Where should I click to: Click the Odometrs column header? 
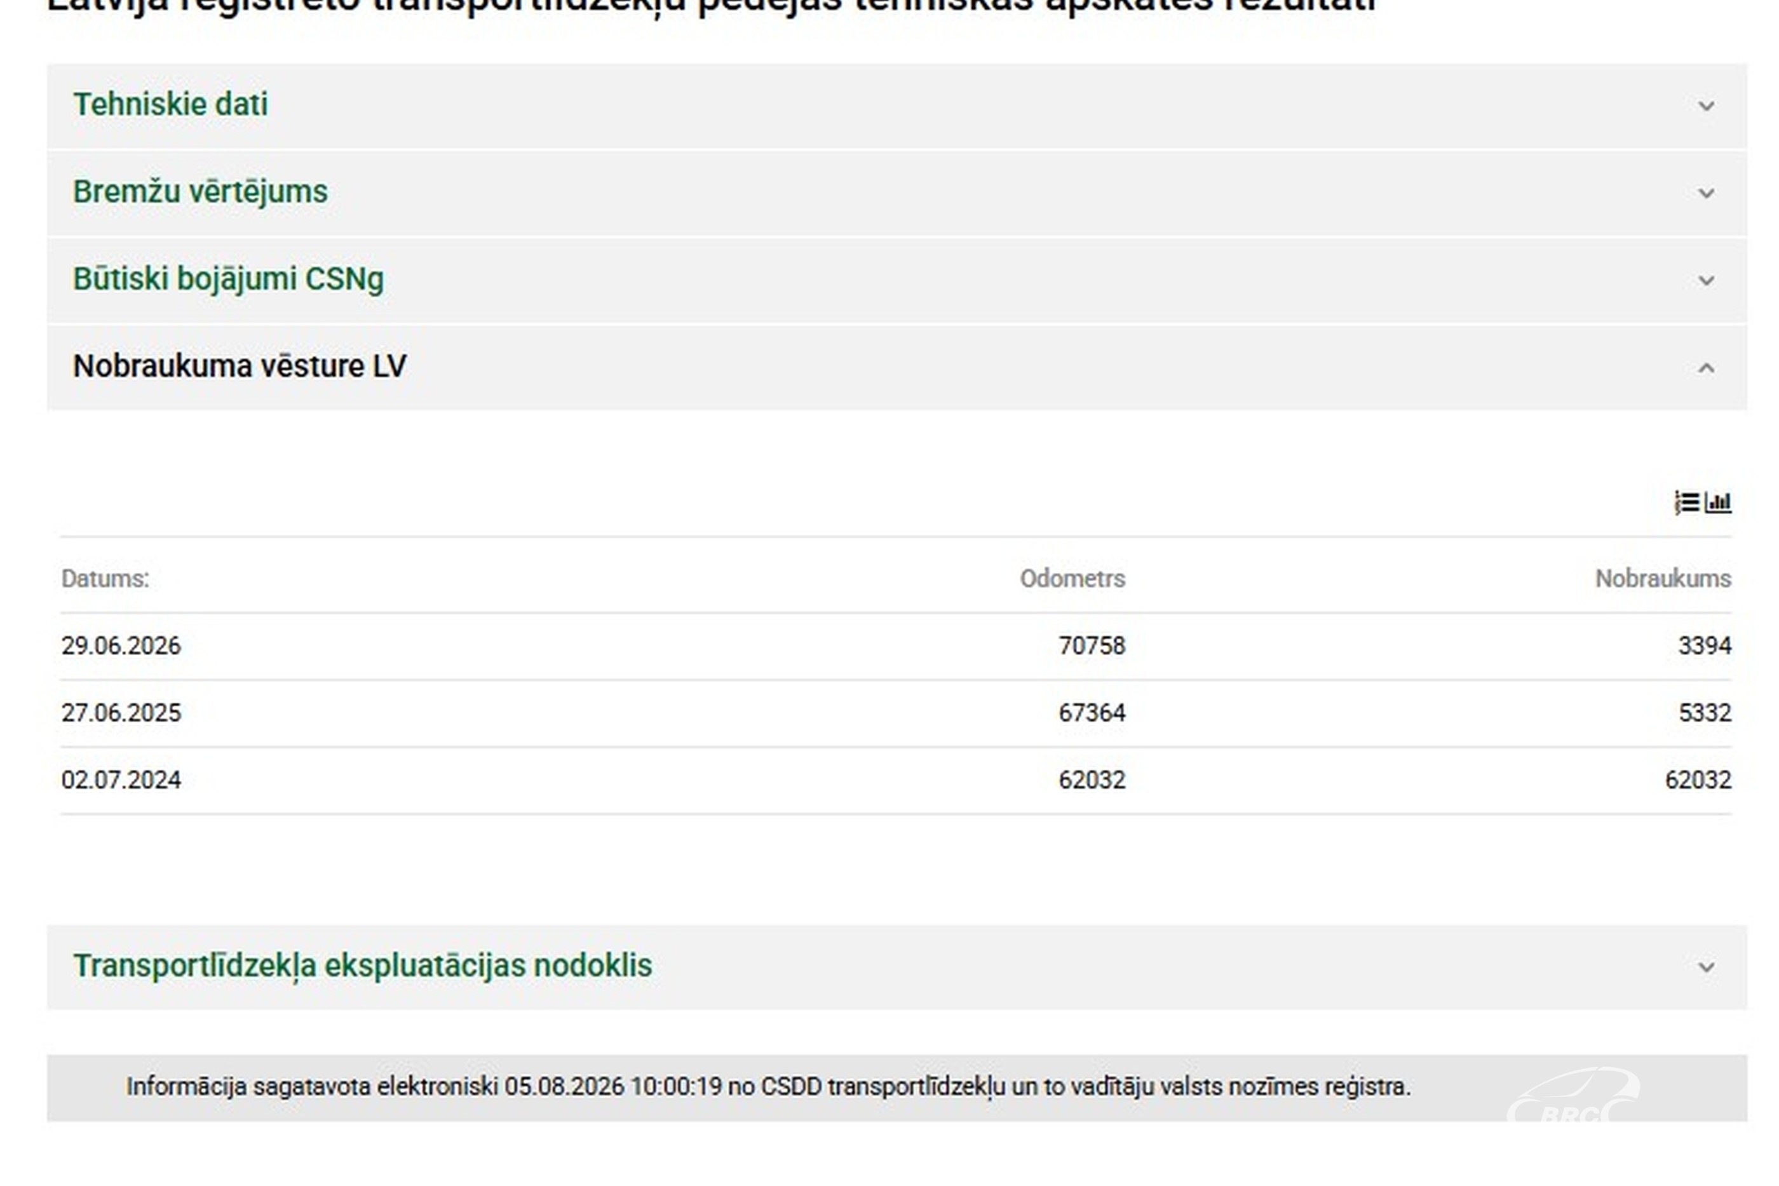[x=1072, y=579]
